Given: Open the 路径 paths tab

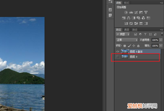Looking at the screenshot, I should click(134, 29).
